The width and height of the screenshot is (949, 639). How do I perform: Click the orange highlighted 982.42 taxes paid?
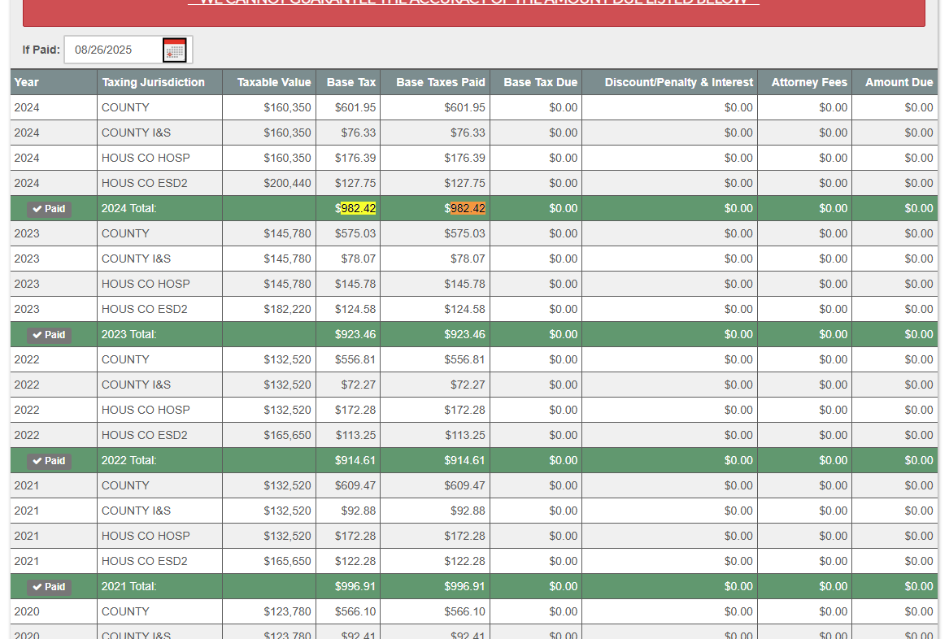pyautogui.click(x=468, y=209)
